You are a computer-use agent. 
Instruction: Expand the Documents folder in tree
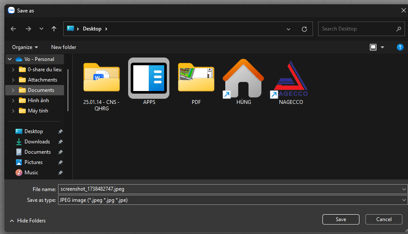coord(13,90)
